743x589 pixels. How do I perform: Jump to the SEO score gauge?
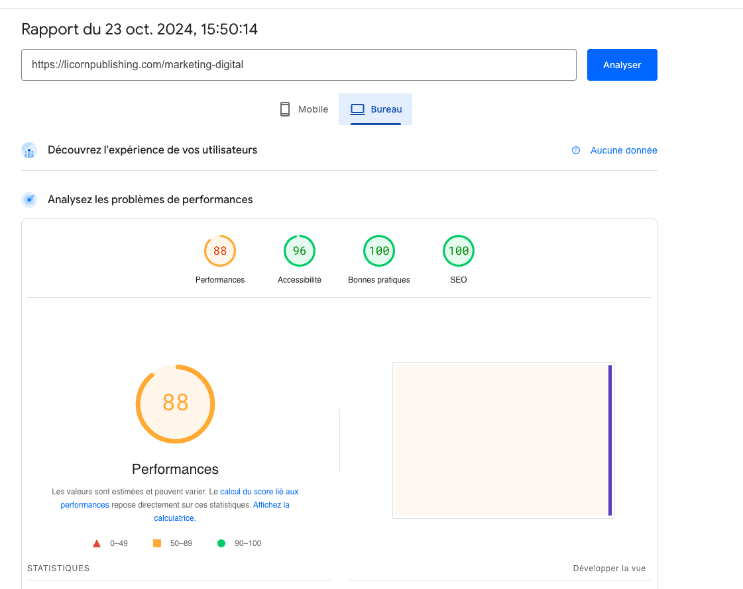(459, 251)
